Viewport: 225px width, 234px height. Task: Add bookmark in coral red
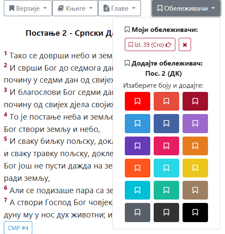[166, 101]
